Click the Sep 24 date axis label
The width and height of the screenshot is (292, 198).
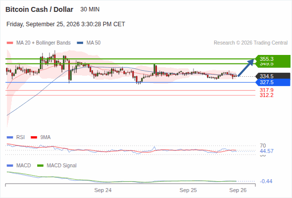103,190
